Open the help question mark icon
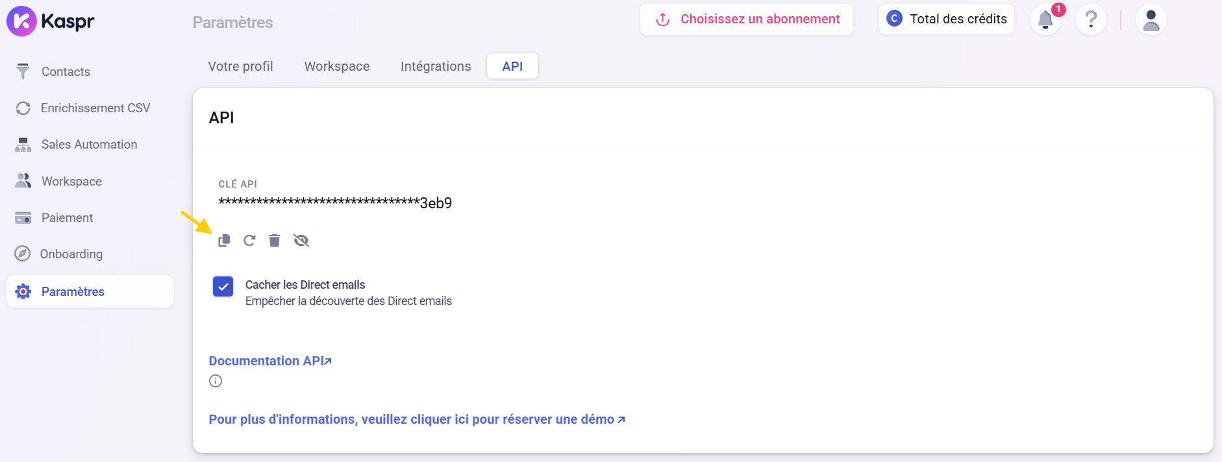Viewport: 1222px width, 462px height. click(x=1091, y=20)
